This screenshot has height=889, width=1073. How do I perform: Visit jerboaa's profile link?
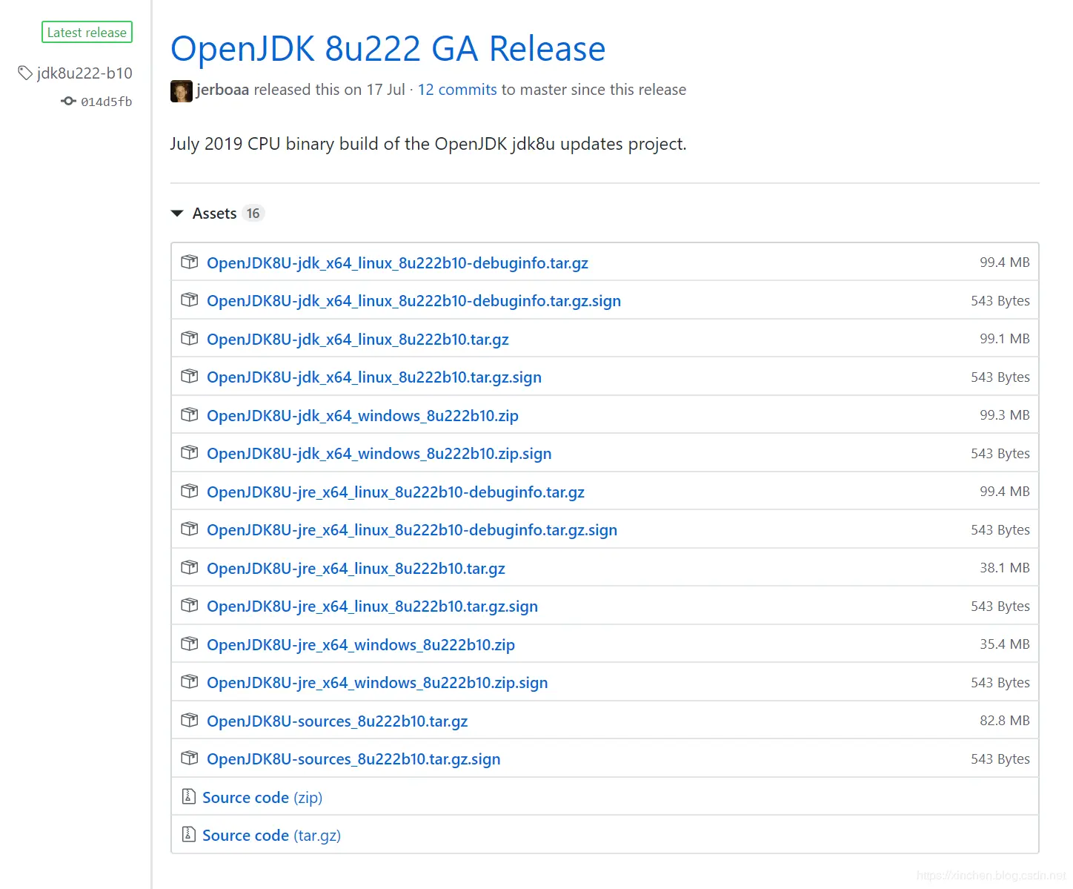click(222, 90)
